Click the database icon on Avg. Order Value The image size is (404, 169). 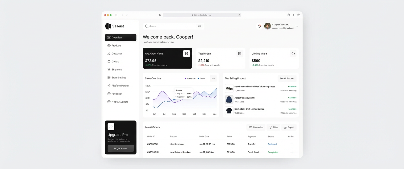click(x=186, y=54)
